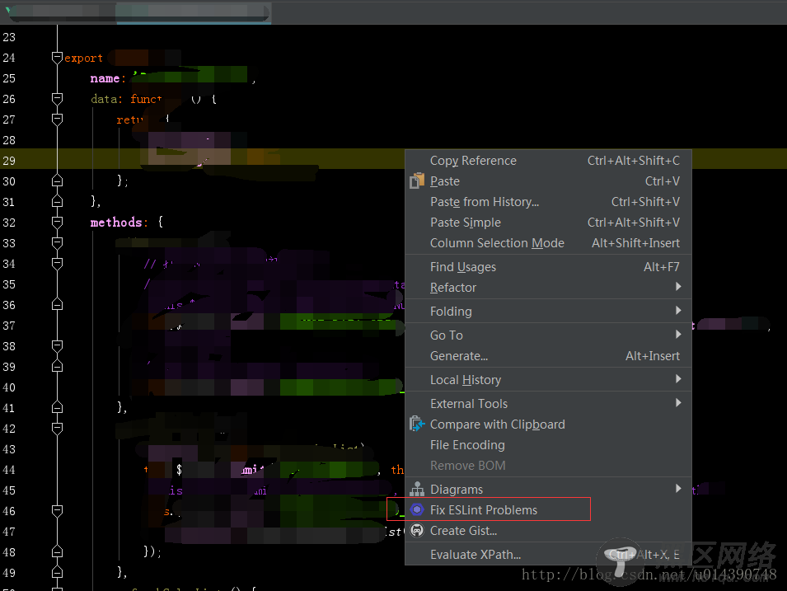Collapse return block fold at line 27
The height and width of the screenshot is (591, 787).
(x=57, y=120)
